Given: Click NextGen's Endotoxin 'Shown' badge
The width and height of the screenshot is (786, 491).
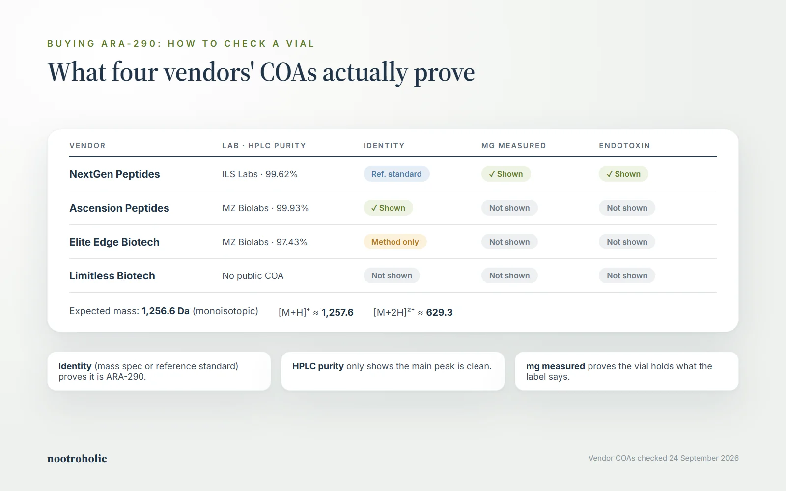Looking at the screenshot, I should (x=623, y=174).
